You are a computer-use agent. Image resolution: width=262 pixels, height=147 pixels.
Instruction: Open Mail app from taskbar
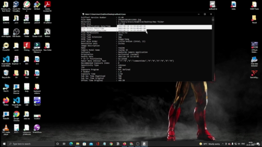91,144
